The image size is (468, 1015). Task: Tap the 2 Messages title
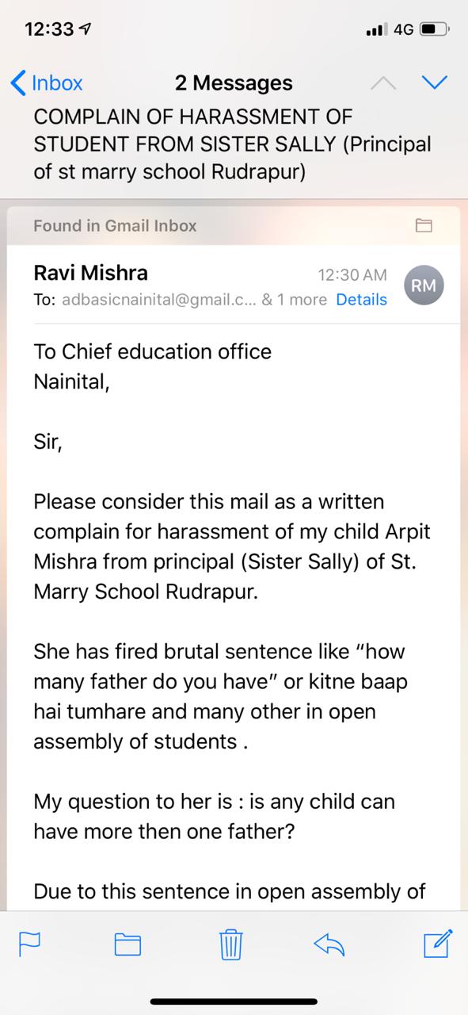coord(234,82)
